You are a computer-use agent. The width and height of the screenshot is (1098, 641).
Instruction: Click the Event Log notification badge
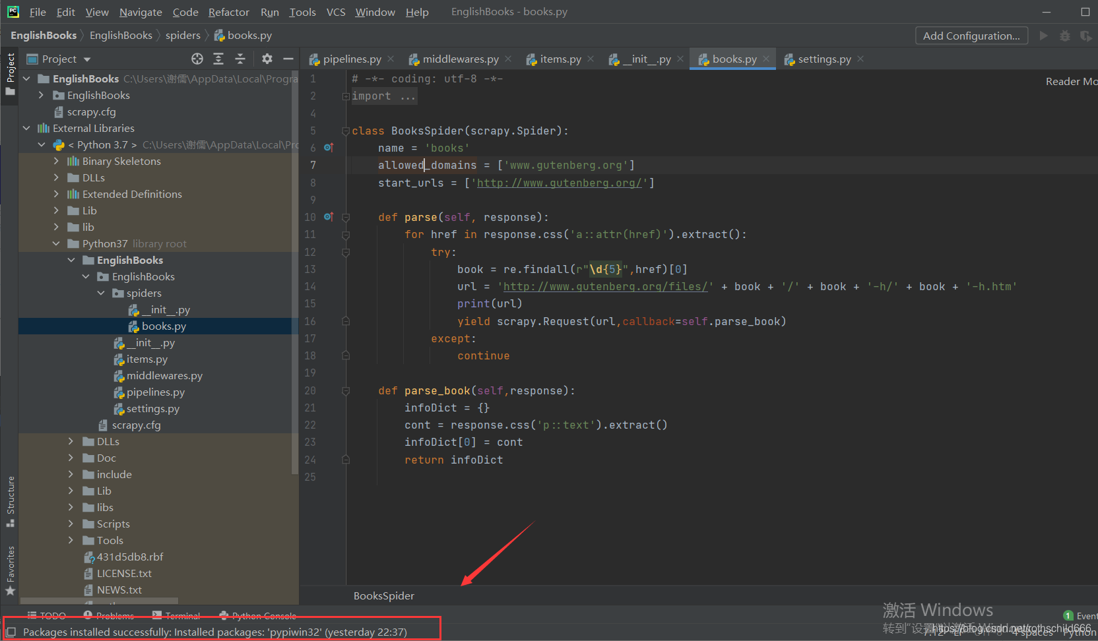click(x=1068, y=616)
